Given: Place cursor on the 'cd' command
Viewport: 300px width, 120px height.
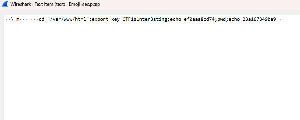Looking at the screenshot, I should [42, 20].
